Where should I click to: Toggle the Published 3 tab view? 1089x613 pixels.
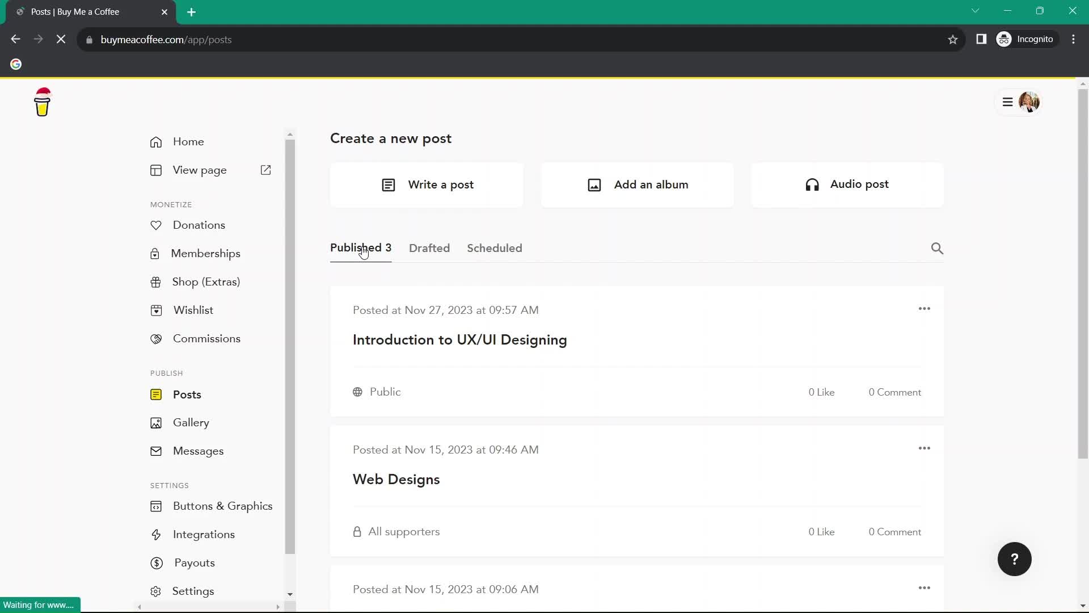click(361, 247)
